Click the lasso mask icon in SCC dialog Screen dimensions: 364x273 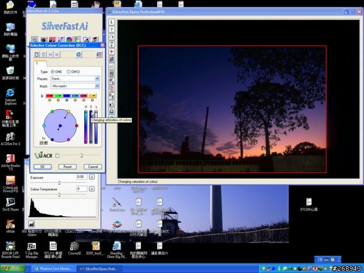pyautogui.click(x=99, y=55)
